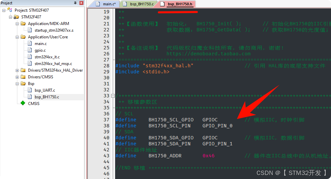This screenshot has width=331, height=179.
Task: Click file icon next to gpio.c
Action: (30, 50)
